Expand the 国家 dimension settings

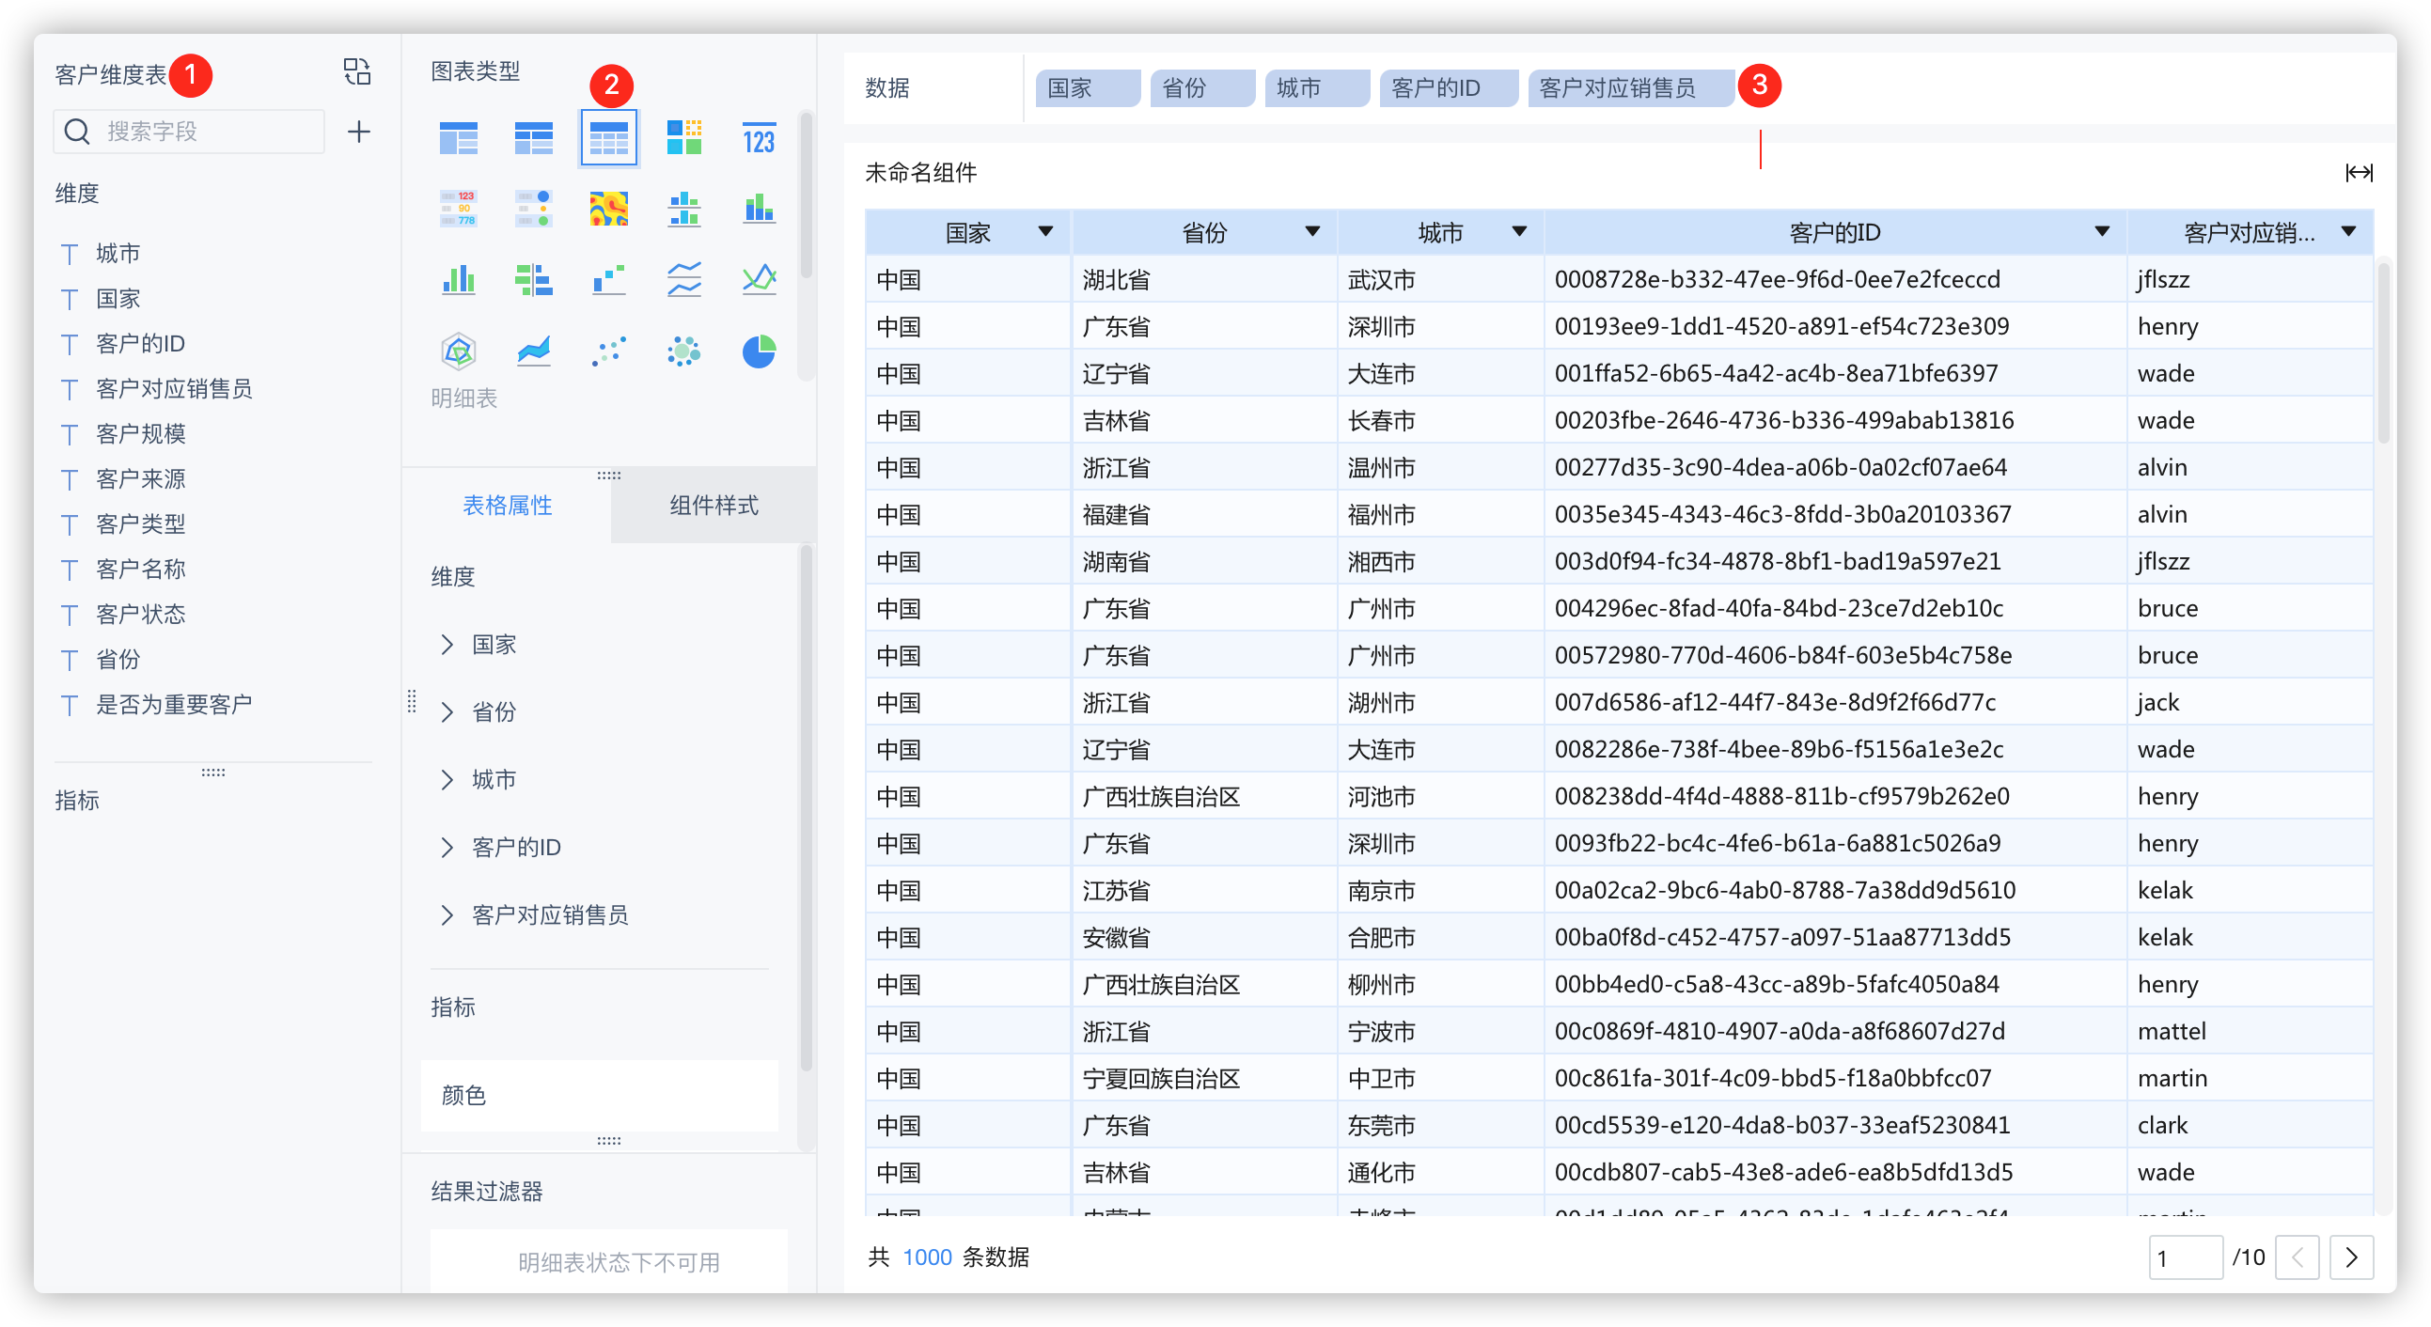click(x=447, y=644)
